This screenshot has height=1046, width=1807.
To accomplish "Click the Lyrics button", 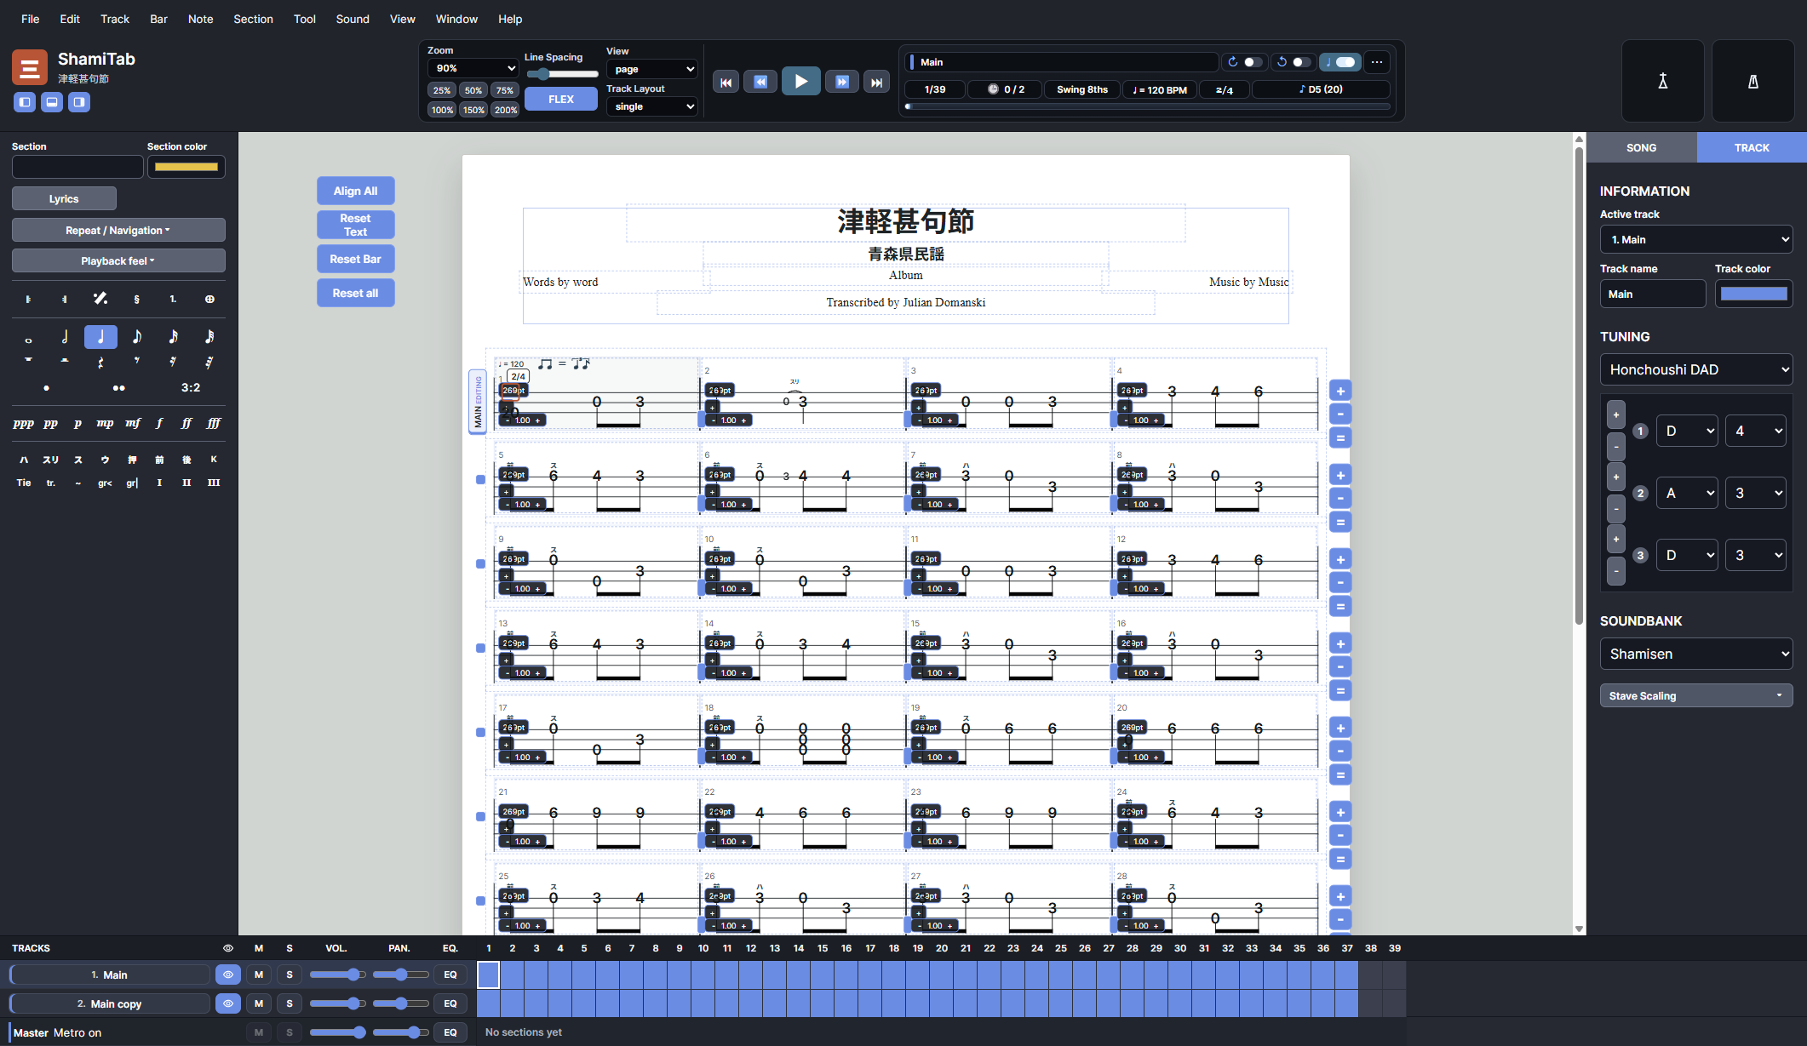I will coord(64,198).
